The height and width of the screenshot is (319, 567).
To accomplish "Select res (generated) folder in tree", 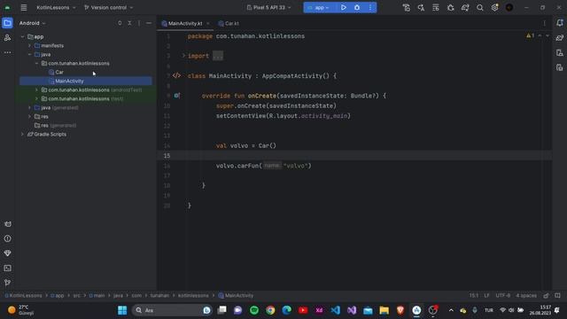I will (x=55, y=125).
